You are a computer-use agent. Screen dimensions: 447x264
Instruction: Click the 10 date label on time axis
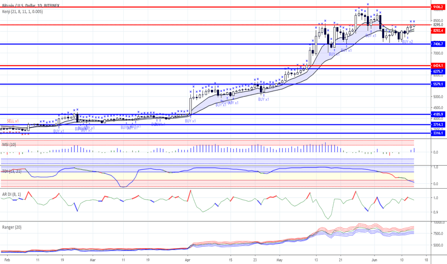pos(401,260)
